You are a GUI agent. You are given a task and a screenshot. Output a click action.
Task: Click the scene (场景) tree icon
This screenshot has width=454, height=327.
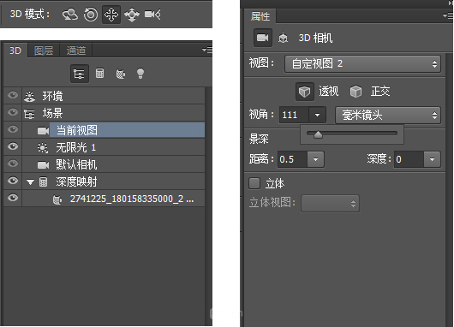29,114
